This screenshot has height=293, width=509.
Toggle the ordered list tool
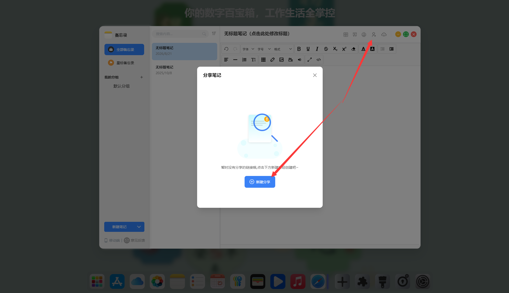coord(244,60)
